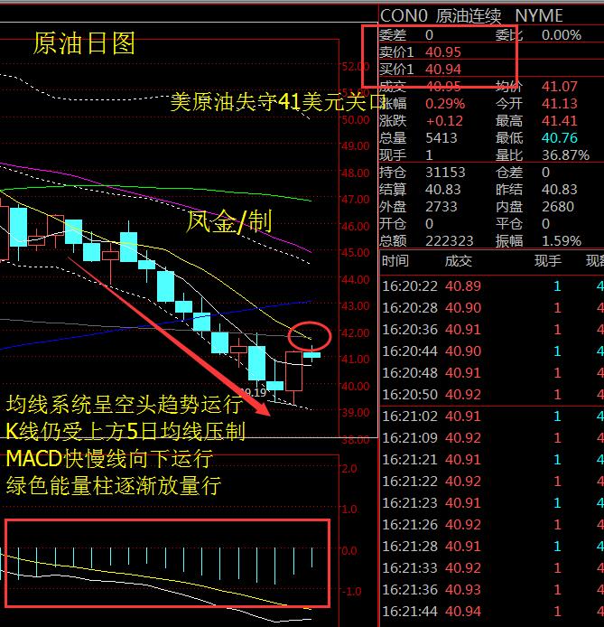Click the red circle marker on the chart

click(311, 337)
